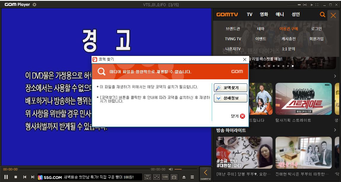Skip to the next track
341x182 pixels.
pyautogui.click(x=33, y=177)
